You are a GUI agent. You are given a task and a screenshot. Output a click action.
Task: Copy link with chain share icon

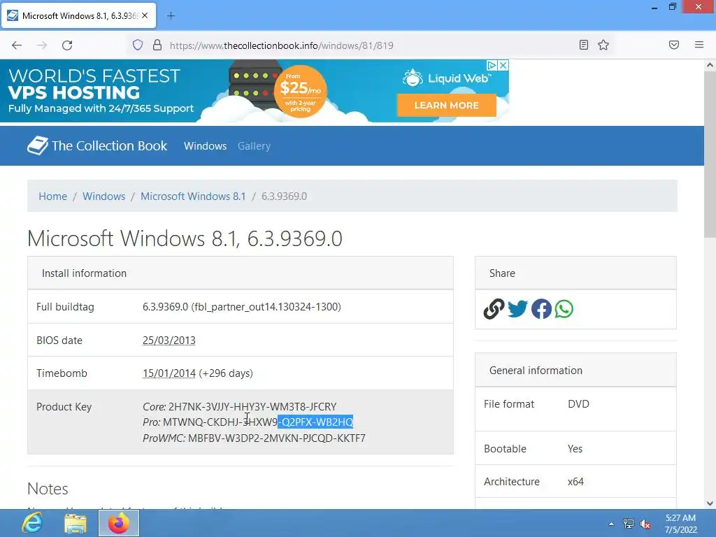[494, 309]
